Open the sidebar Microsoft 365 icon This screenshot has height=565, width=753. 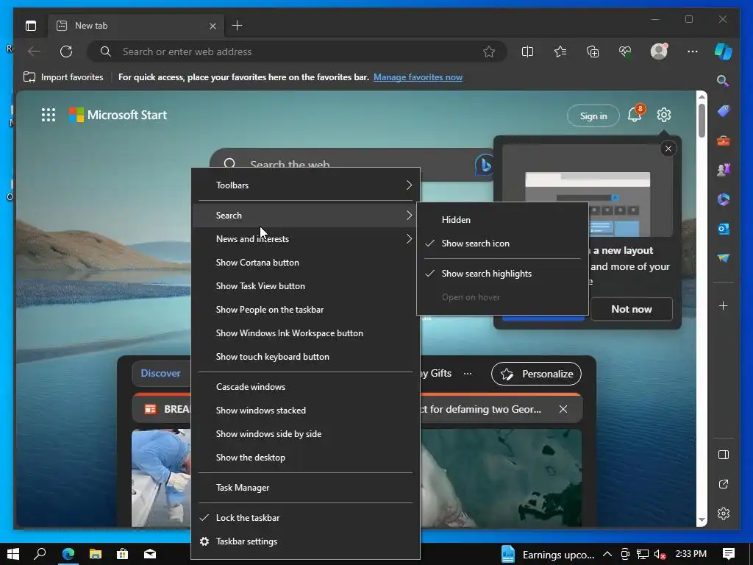point(724,199)
